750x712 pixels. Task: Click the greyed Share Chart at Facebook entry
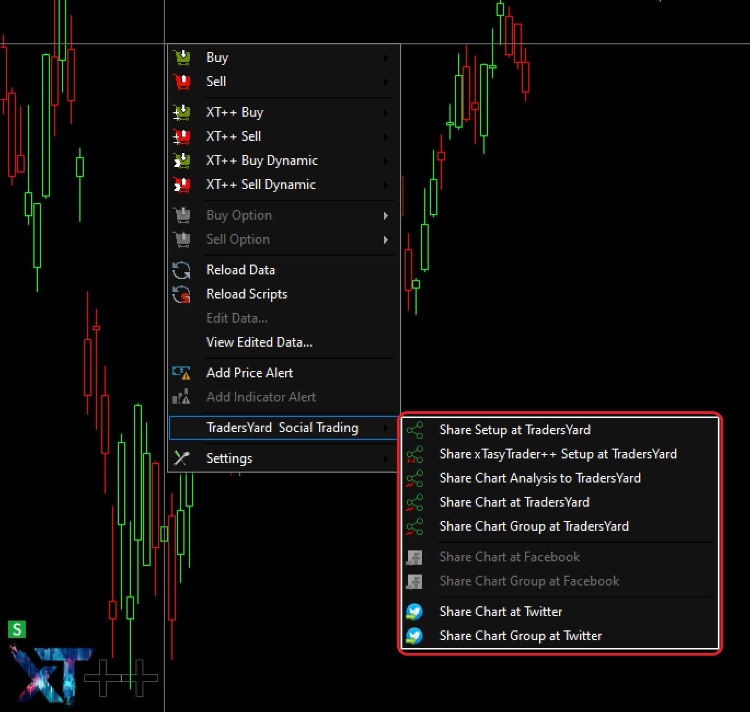pyautogui.click(x=560, y=557)
